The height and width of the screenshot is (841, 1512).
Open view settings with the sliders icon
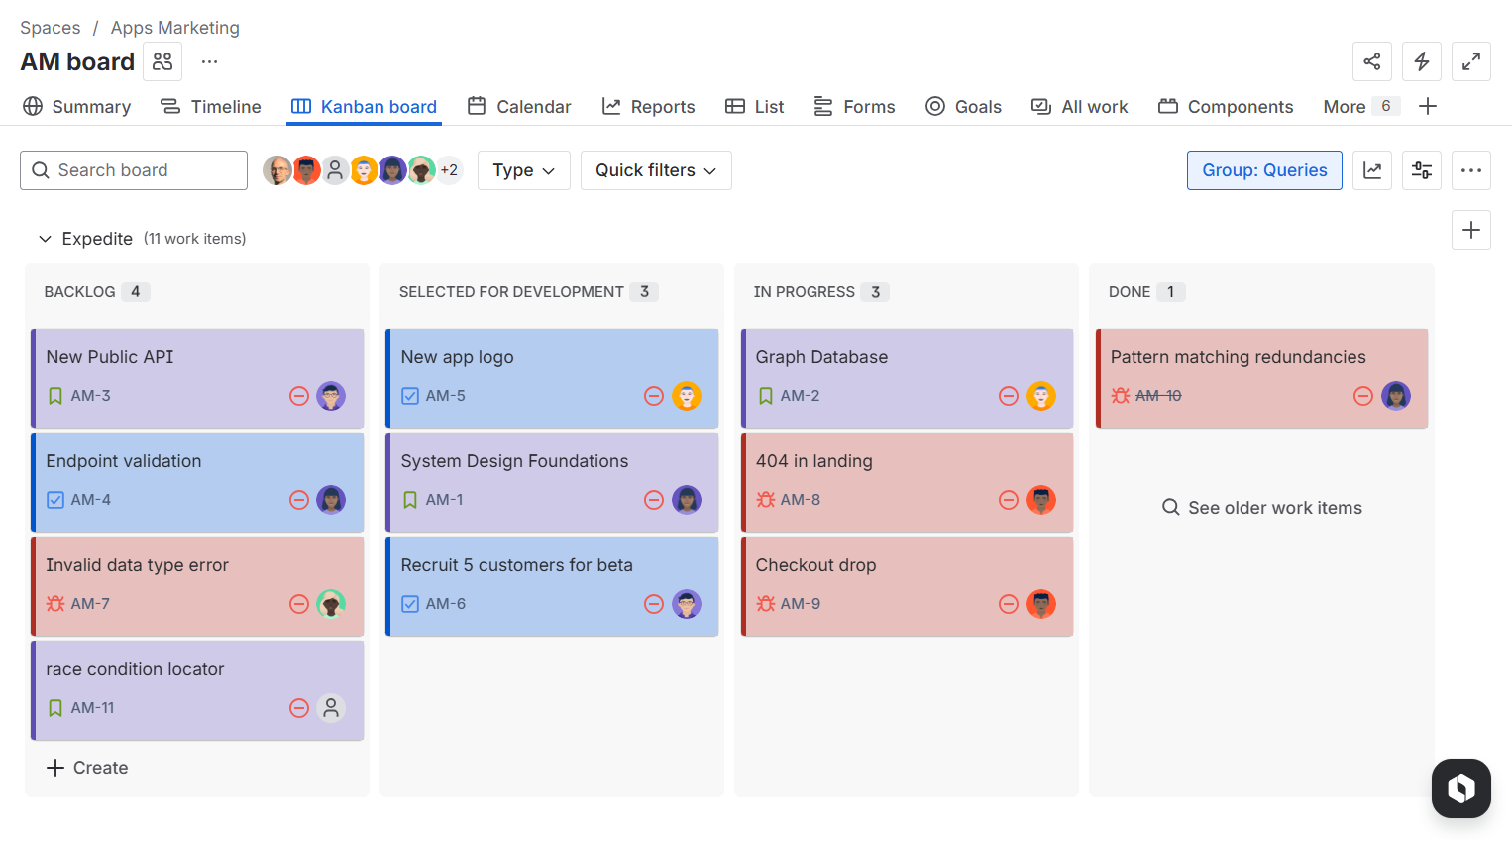[x=1422, y=170]
